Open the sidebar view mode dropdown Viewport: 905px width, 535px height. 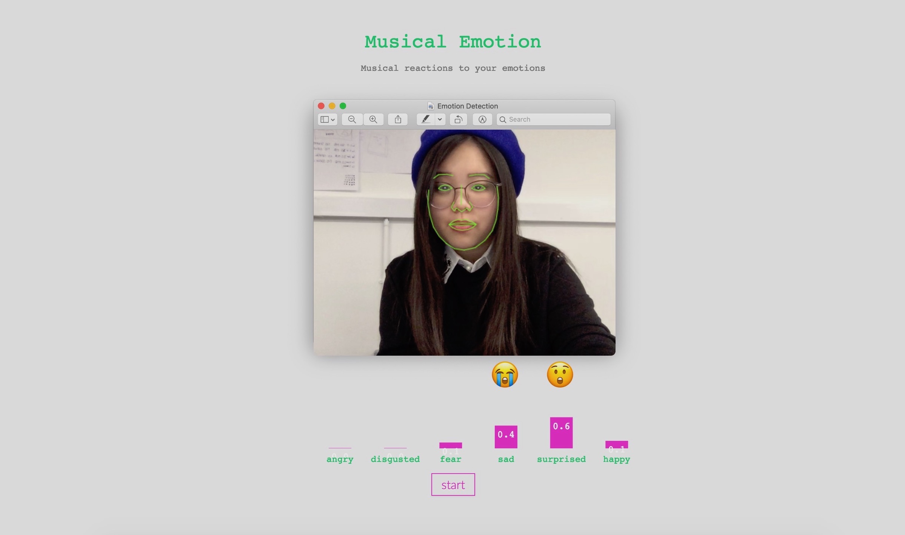tap(327, 119)
